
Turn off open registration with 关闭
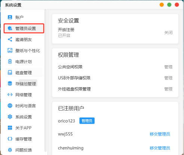(x=168, y=33)
